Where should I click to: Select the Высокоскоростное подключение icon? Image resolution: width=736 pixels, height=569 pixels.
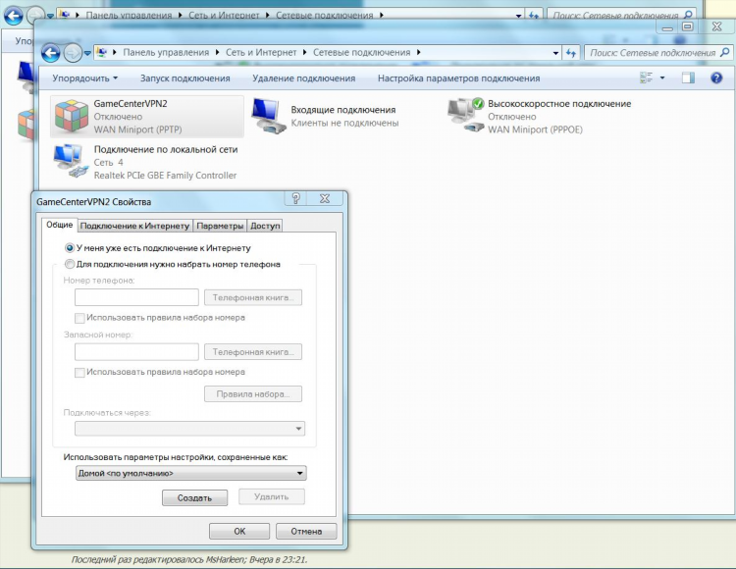click(465, 115)
